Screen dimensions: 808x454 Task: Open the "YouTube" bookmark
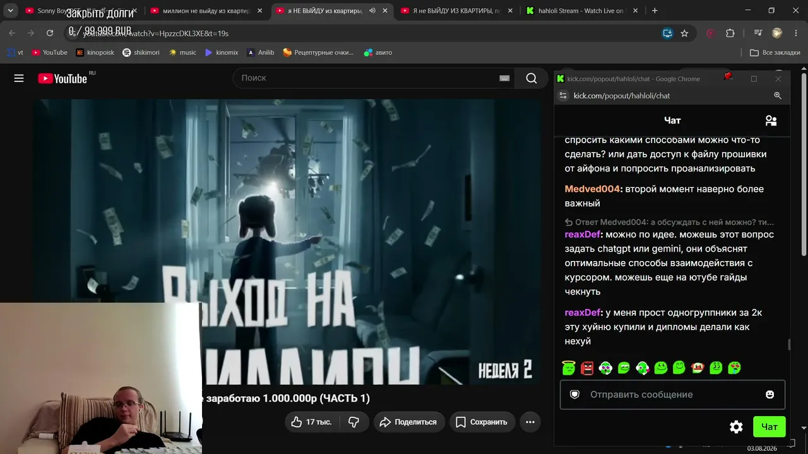coord(50,52)
